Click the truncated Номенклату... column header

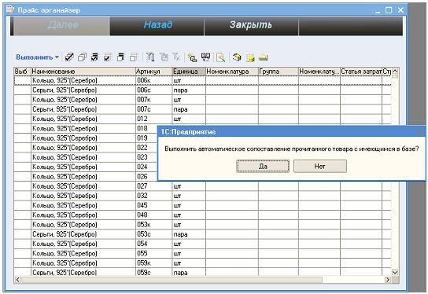click(319, 72)
